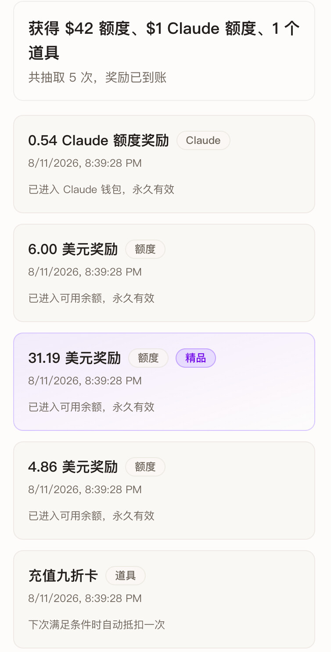The width and height of the screenshot is (331, 652).
Task: Open the highlighted 31.19 reward card
Action: (164, 382)
